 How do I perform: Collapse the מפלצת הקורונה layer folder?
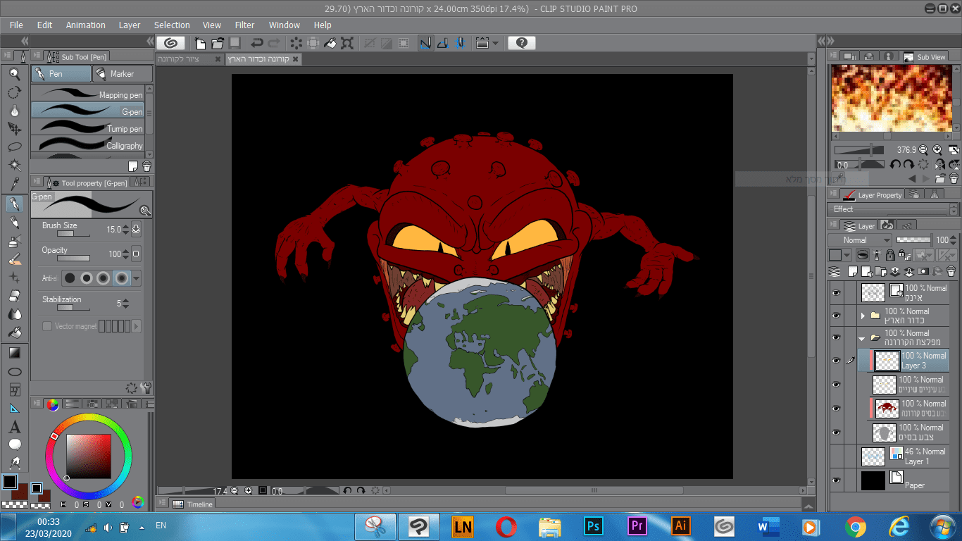coord(862,338)
